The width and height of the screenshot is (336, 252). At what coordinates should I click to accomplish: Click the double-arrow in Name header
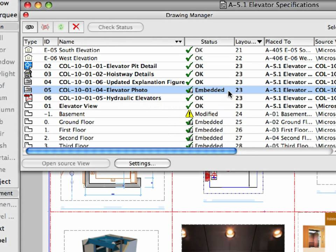click(178, 42)
